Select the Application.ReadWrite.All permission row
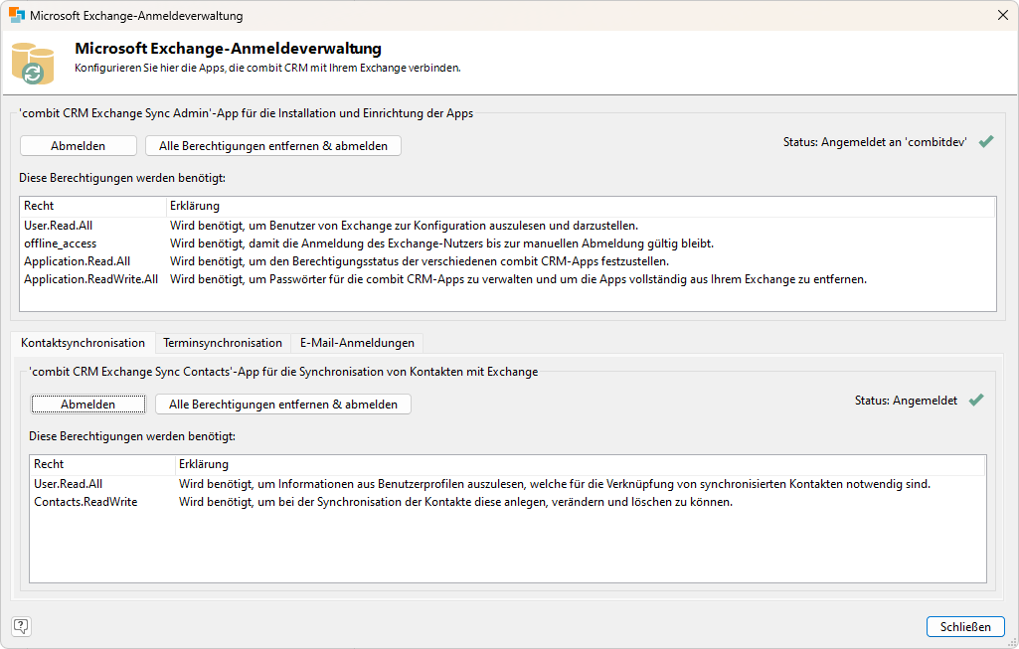 click(90, 279)
